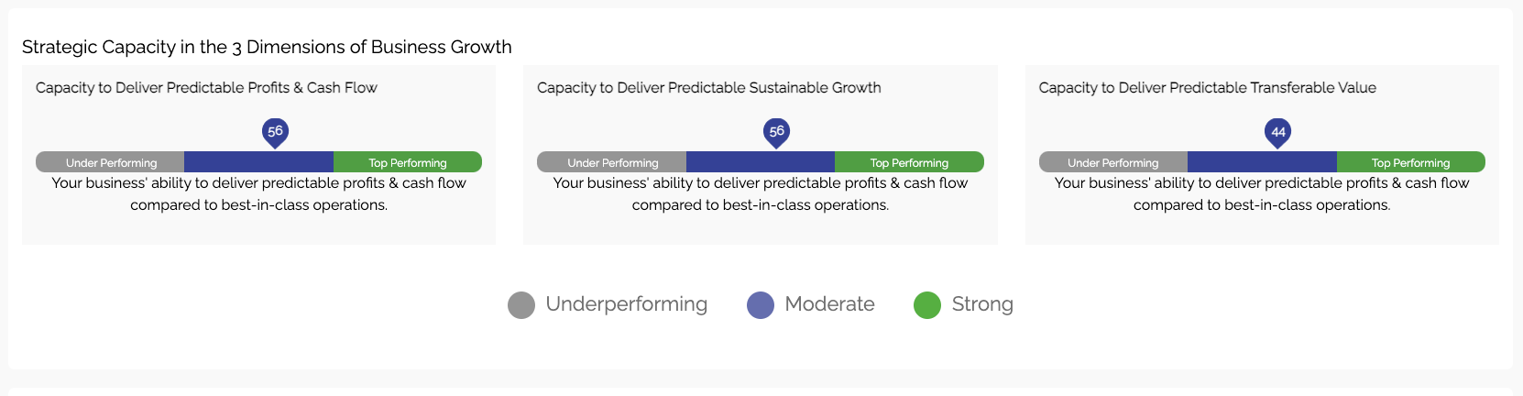Click blue middle segment of Transferable Value bar
Viewport: 1523px width, 396px height.
[1262, 162]
